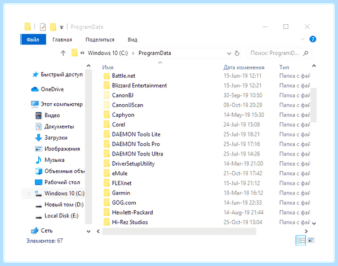Click the file list scroll down arrow

[x=314, y=224]
